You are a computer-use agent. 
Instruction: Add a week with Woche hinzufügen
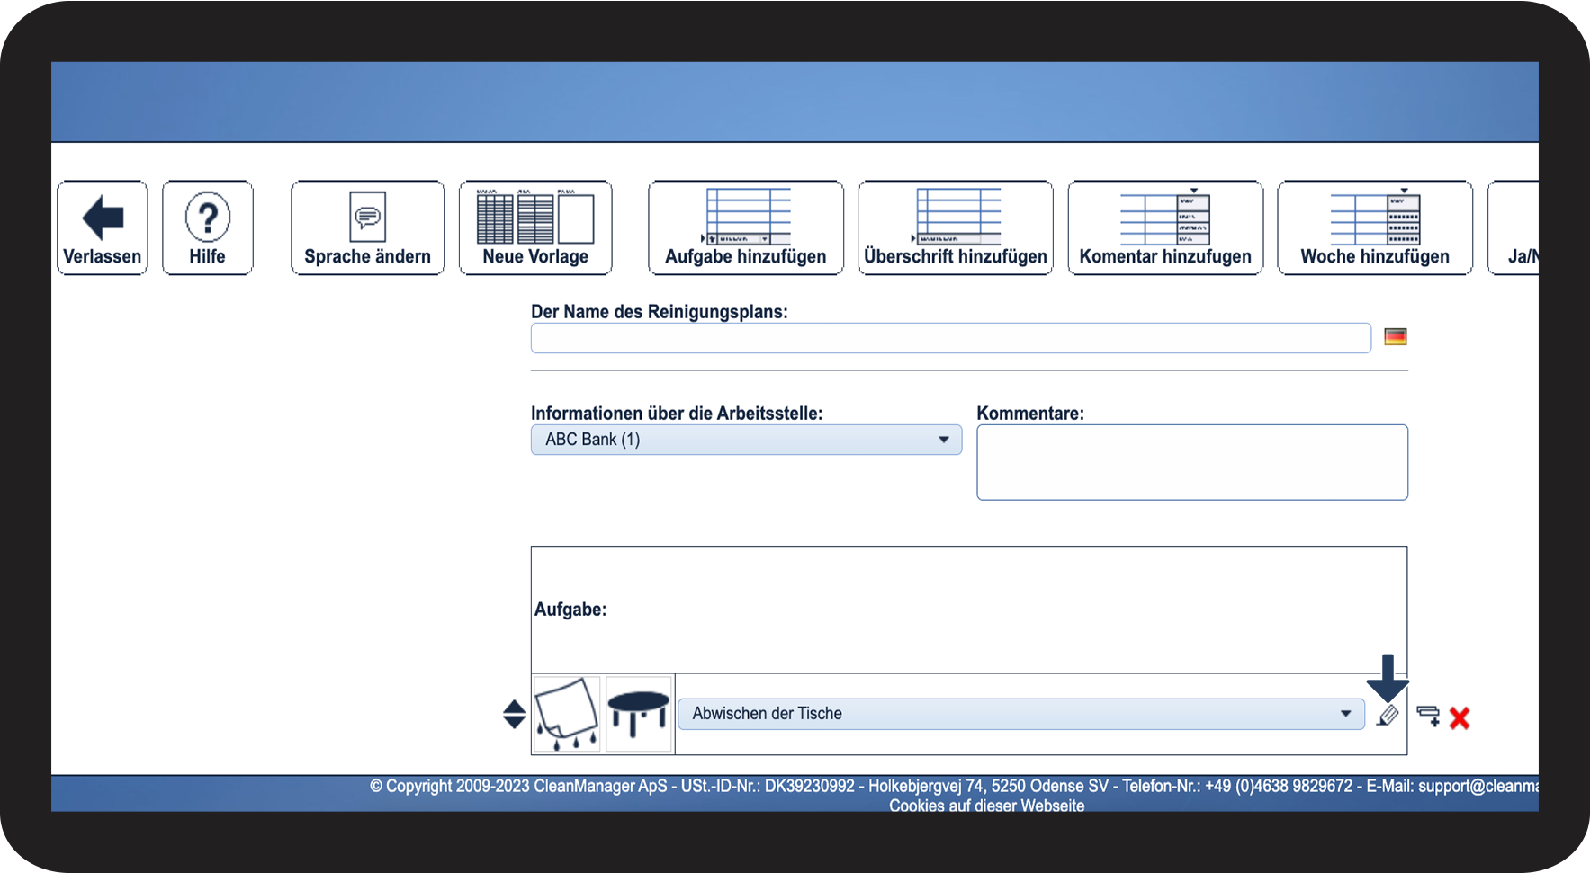pyautogui.click(x=1375, y=227)
